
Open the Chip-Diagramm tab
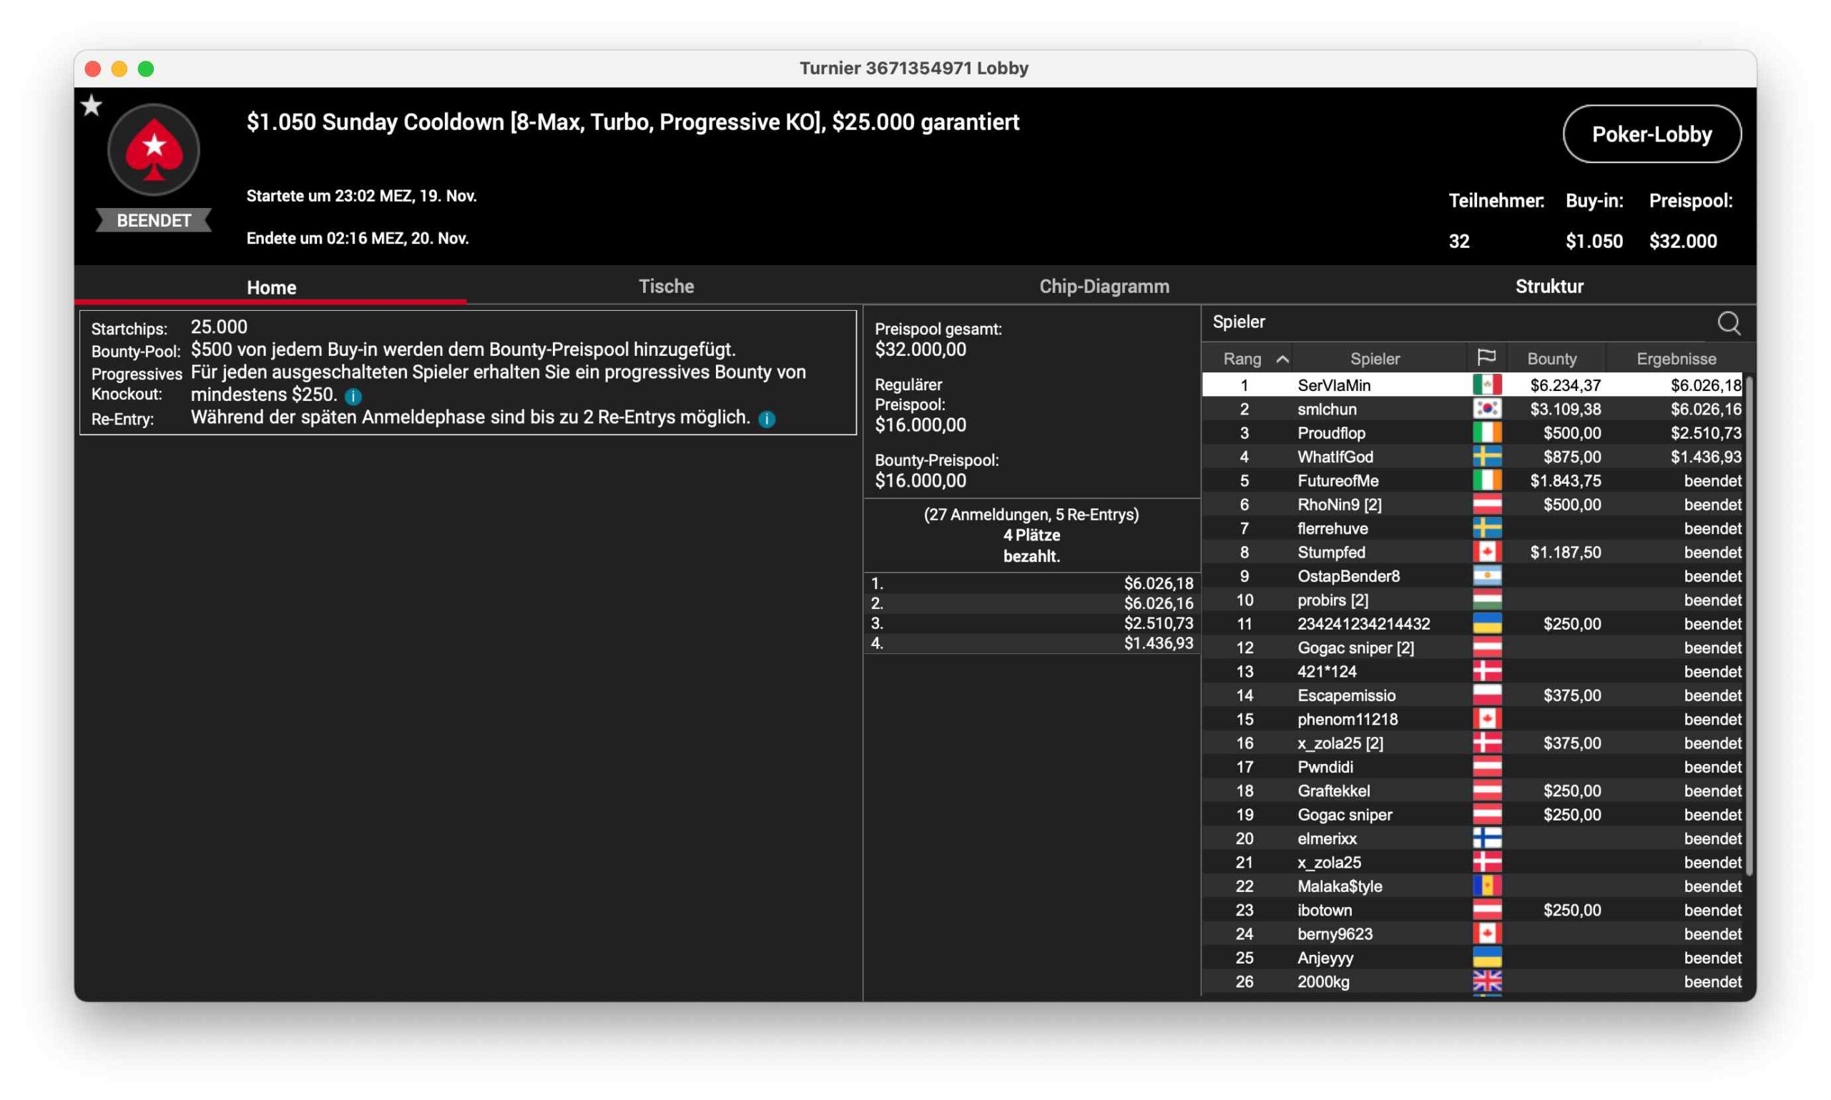point(1104,286)
